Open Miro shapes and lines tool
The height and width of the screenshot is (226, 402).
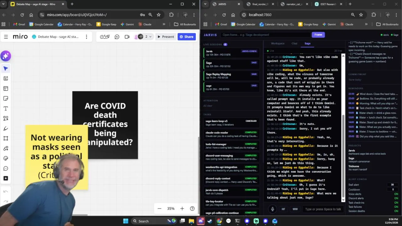coord(6,118)
